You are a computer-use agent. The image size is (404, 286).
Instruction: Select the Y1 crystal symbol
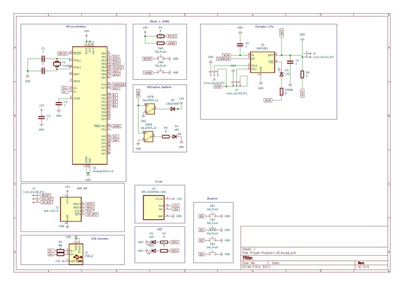[57, 64]
